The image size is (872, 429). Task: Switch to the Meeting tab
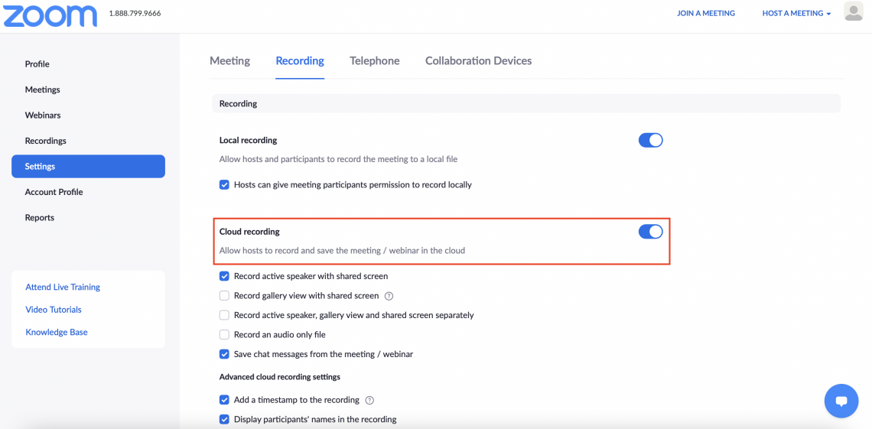(x=229, y=60)
